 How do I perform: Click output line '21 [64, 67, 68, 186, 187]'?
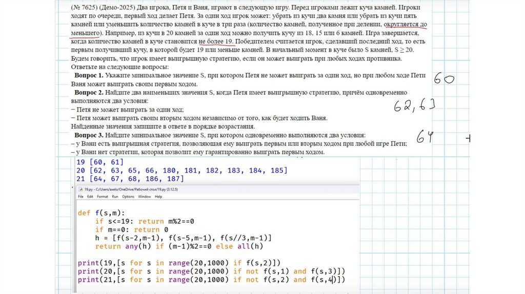[x=130, y=179]
